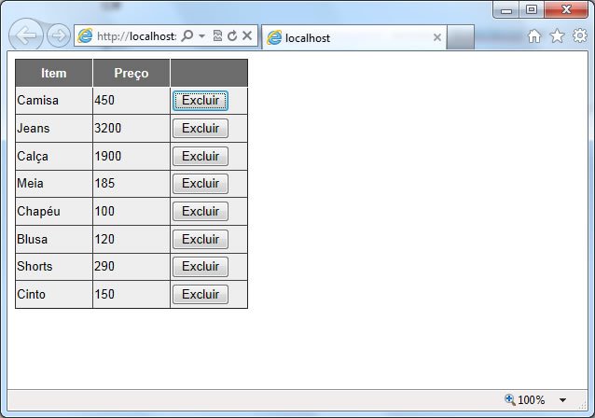The width and height of the screenshot is (595, 418).
Task: Click the 100% zoom level text
Action: coord(531,399)
